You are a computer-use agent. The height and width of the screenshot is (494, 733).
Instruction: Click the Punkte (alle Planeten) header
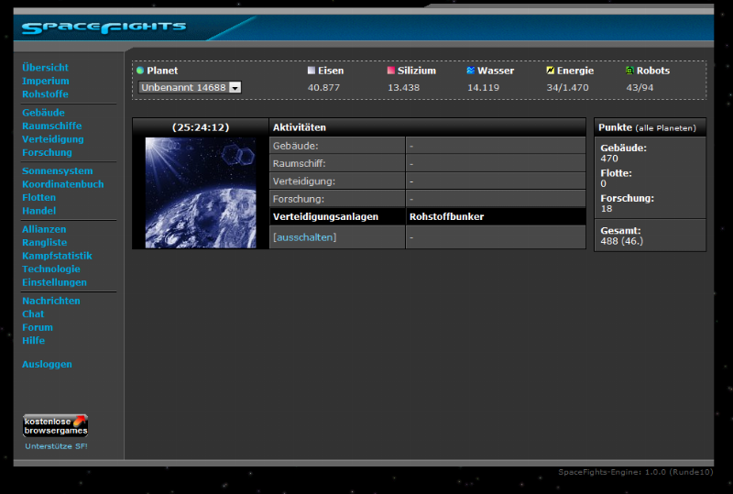647,127
